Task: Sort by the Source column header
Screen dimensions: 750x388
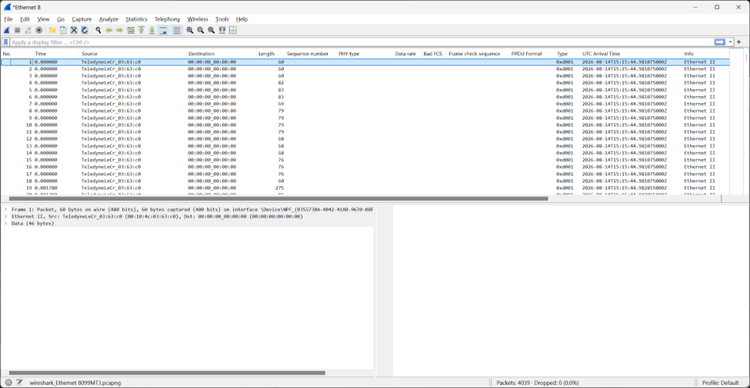Action: [x=133, y=54]
